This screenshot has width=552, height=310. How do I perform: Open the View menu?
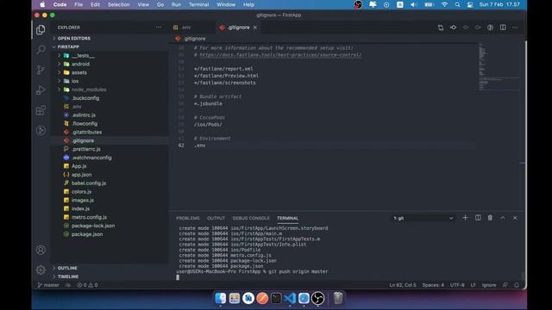click(143, 4)
